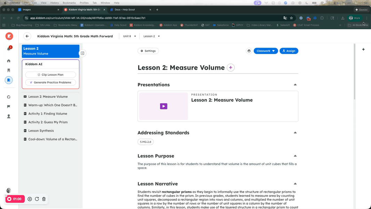This screenshot has height=209, width=371.
Task: Open the Work profile menu in Chrome
Action: [x=354, y=18]
